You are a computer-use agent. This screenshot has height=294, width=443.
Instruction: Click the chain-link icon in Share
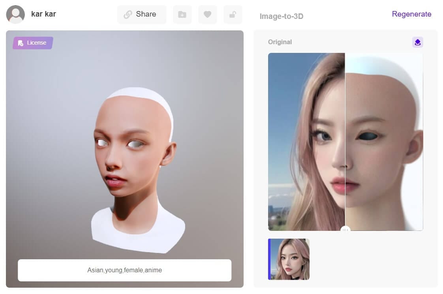(128, 15)
